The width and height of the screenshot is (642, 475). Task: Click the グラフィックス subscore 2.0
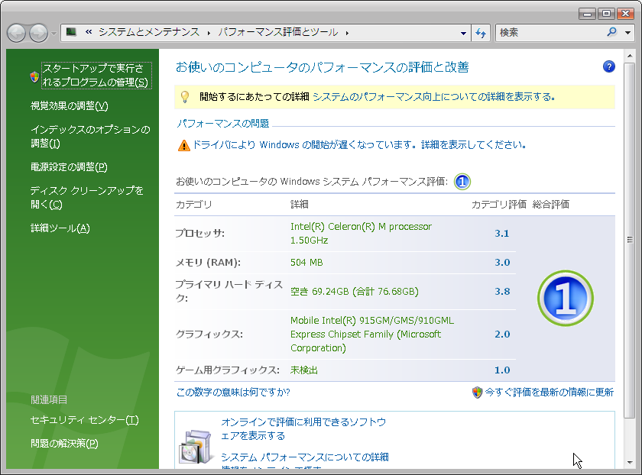(502, 334)
